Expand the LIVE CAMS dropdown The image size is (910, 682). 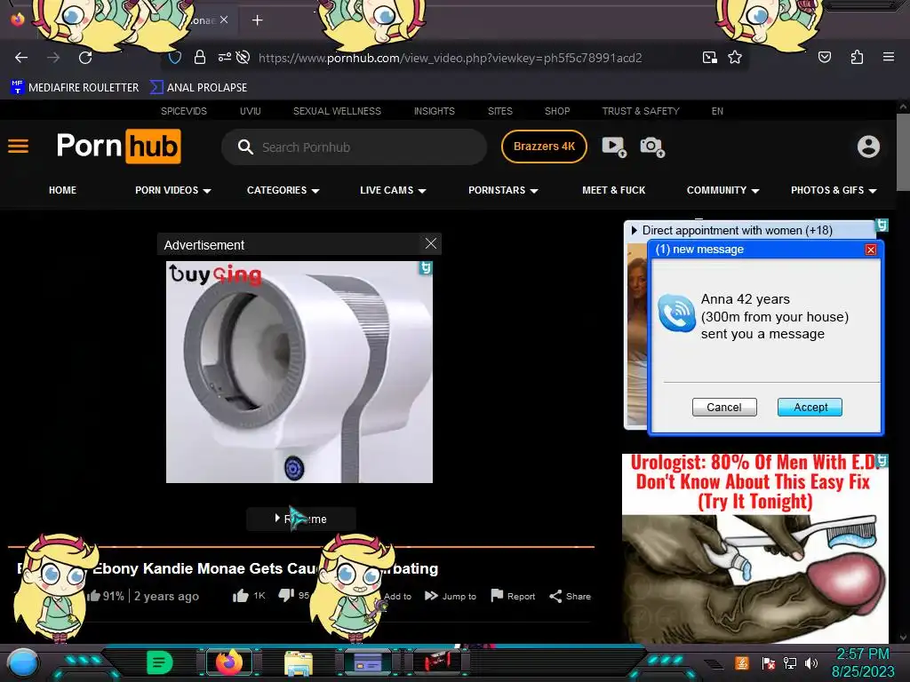(393, 190)
